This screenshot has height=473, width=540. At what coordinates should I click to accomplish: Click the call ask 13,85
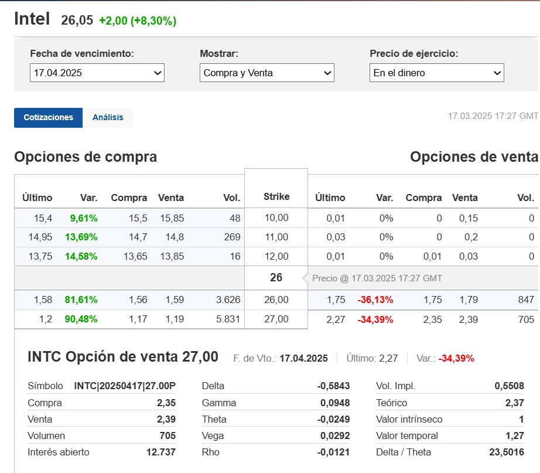172,257
